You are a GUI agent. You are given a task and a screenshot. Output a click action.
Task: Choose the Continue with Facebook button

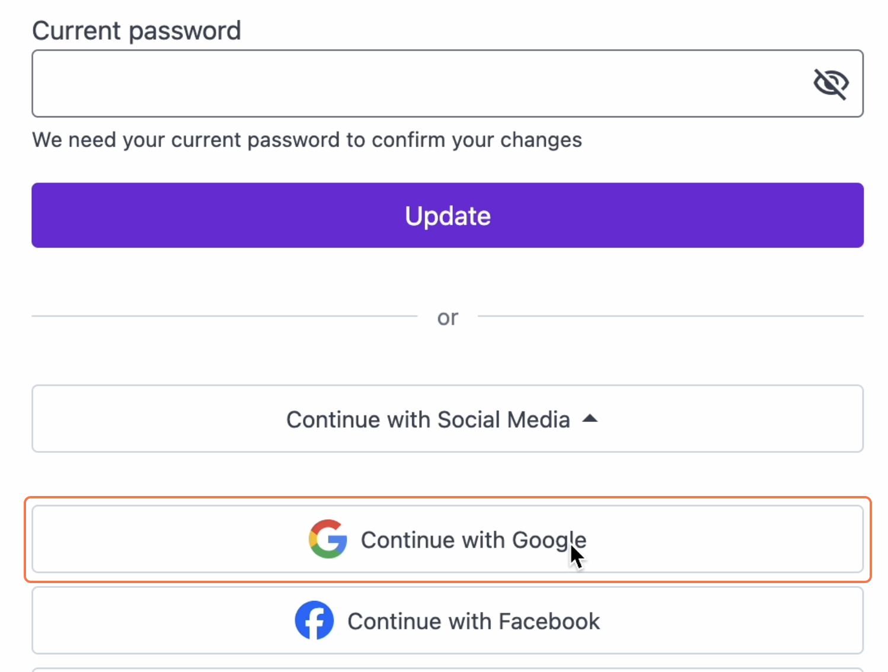pyautogui.click(x=447, y=620)
